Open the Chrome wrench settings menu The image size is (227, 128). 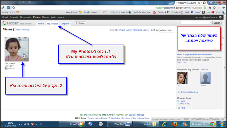coord(3,8)
